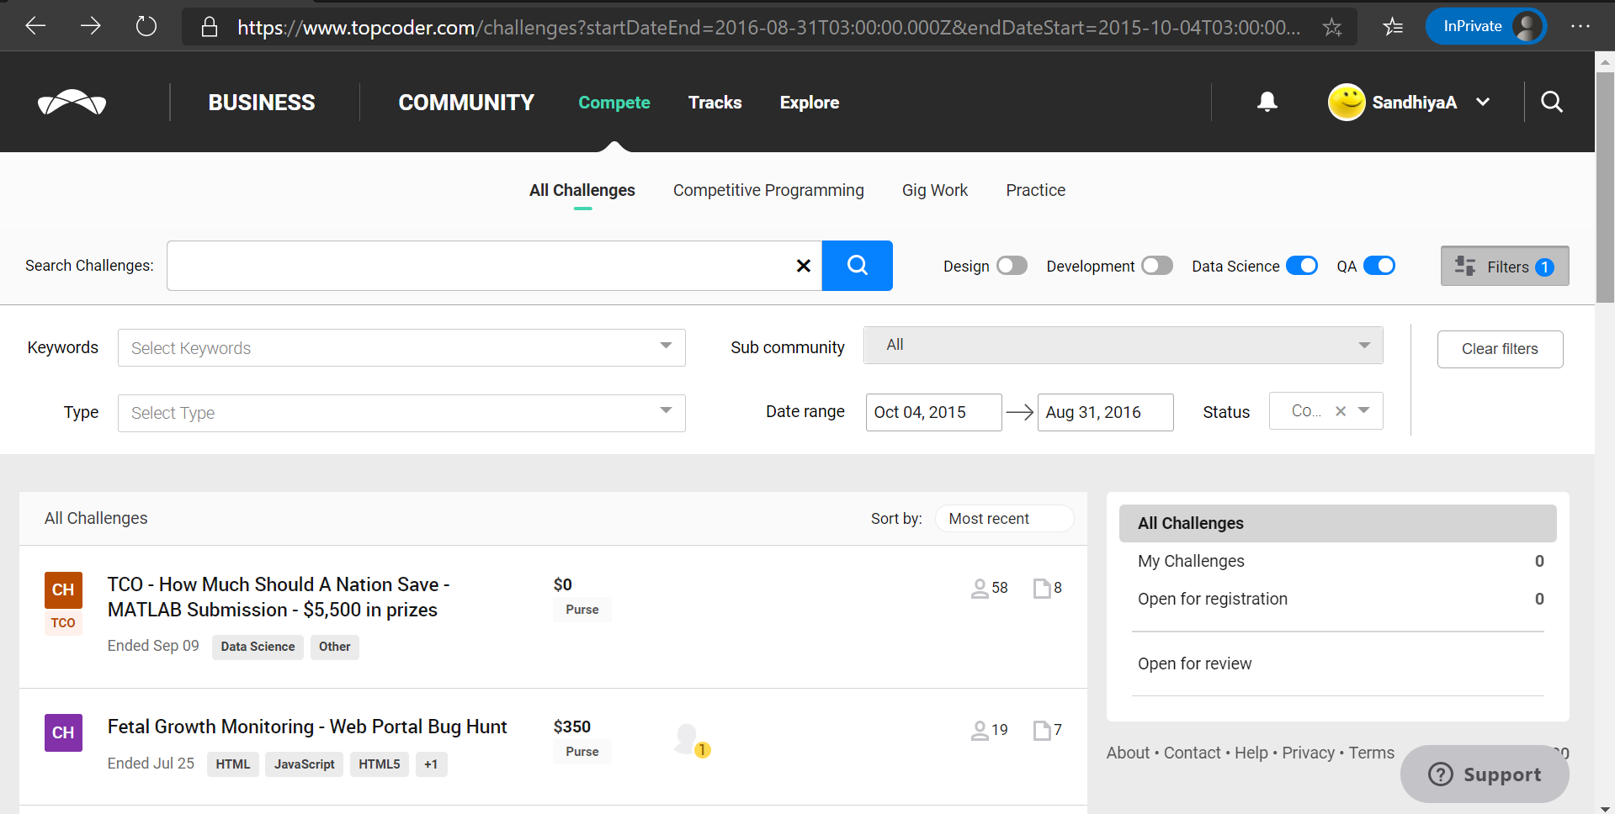1615x814 pixels.
Task: Switch to All Challenges tab
Action: pos(582,190)
